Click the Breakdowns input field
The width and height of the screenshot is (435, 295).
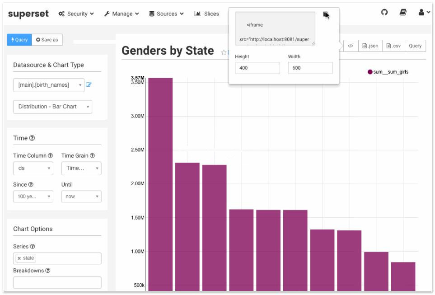tap(57, 282)
